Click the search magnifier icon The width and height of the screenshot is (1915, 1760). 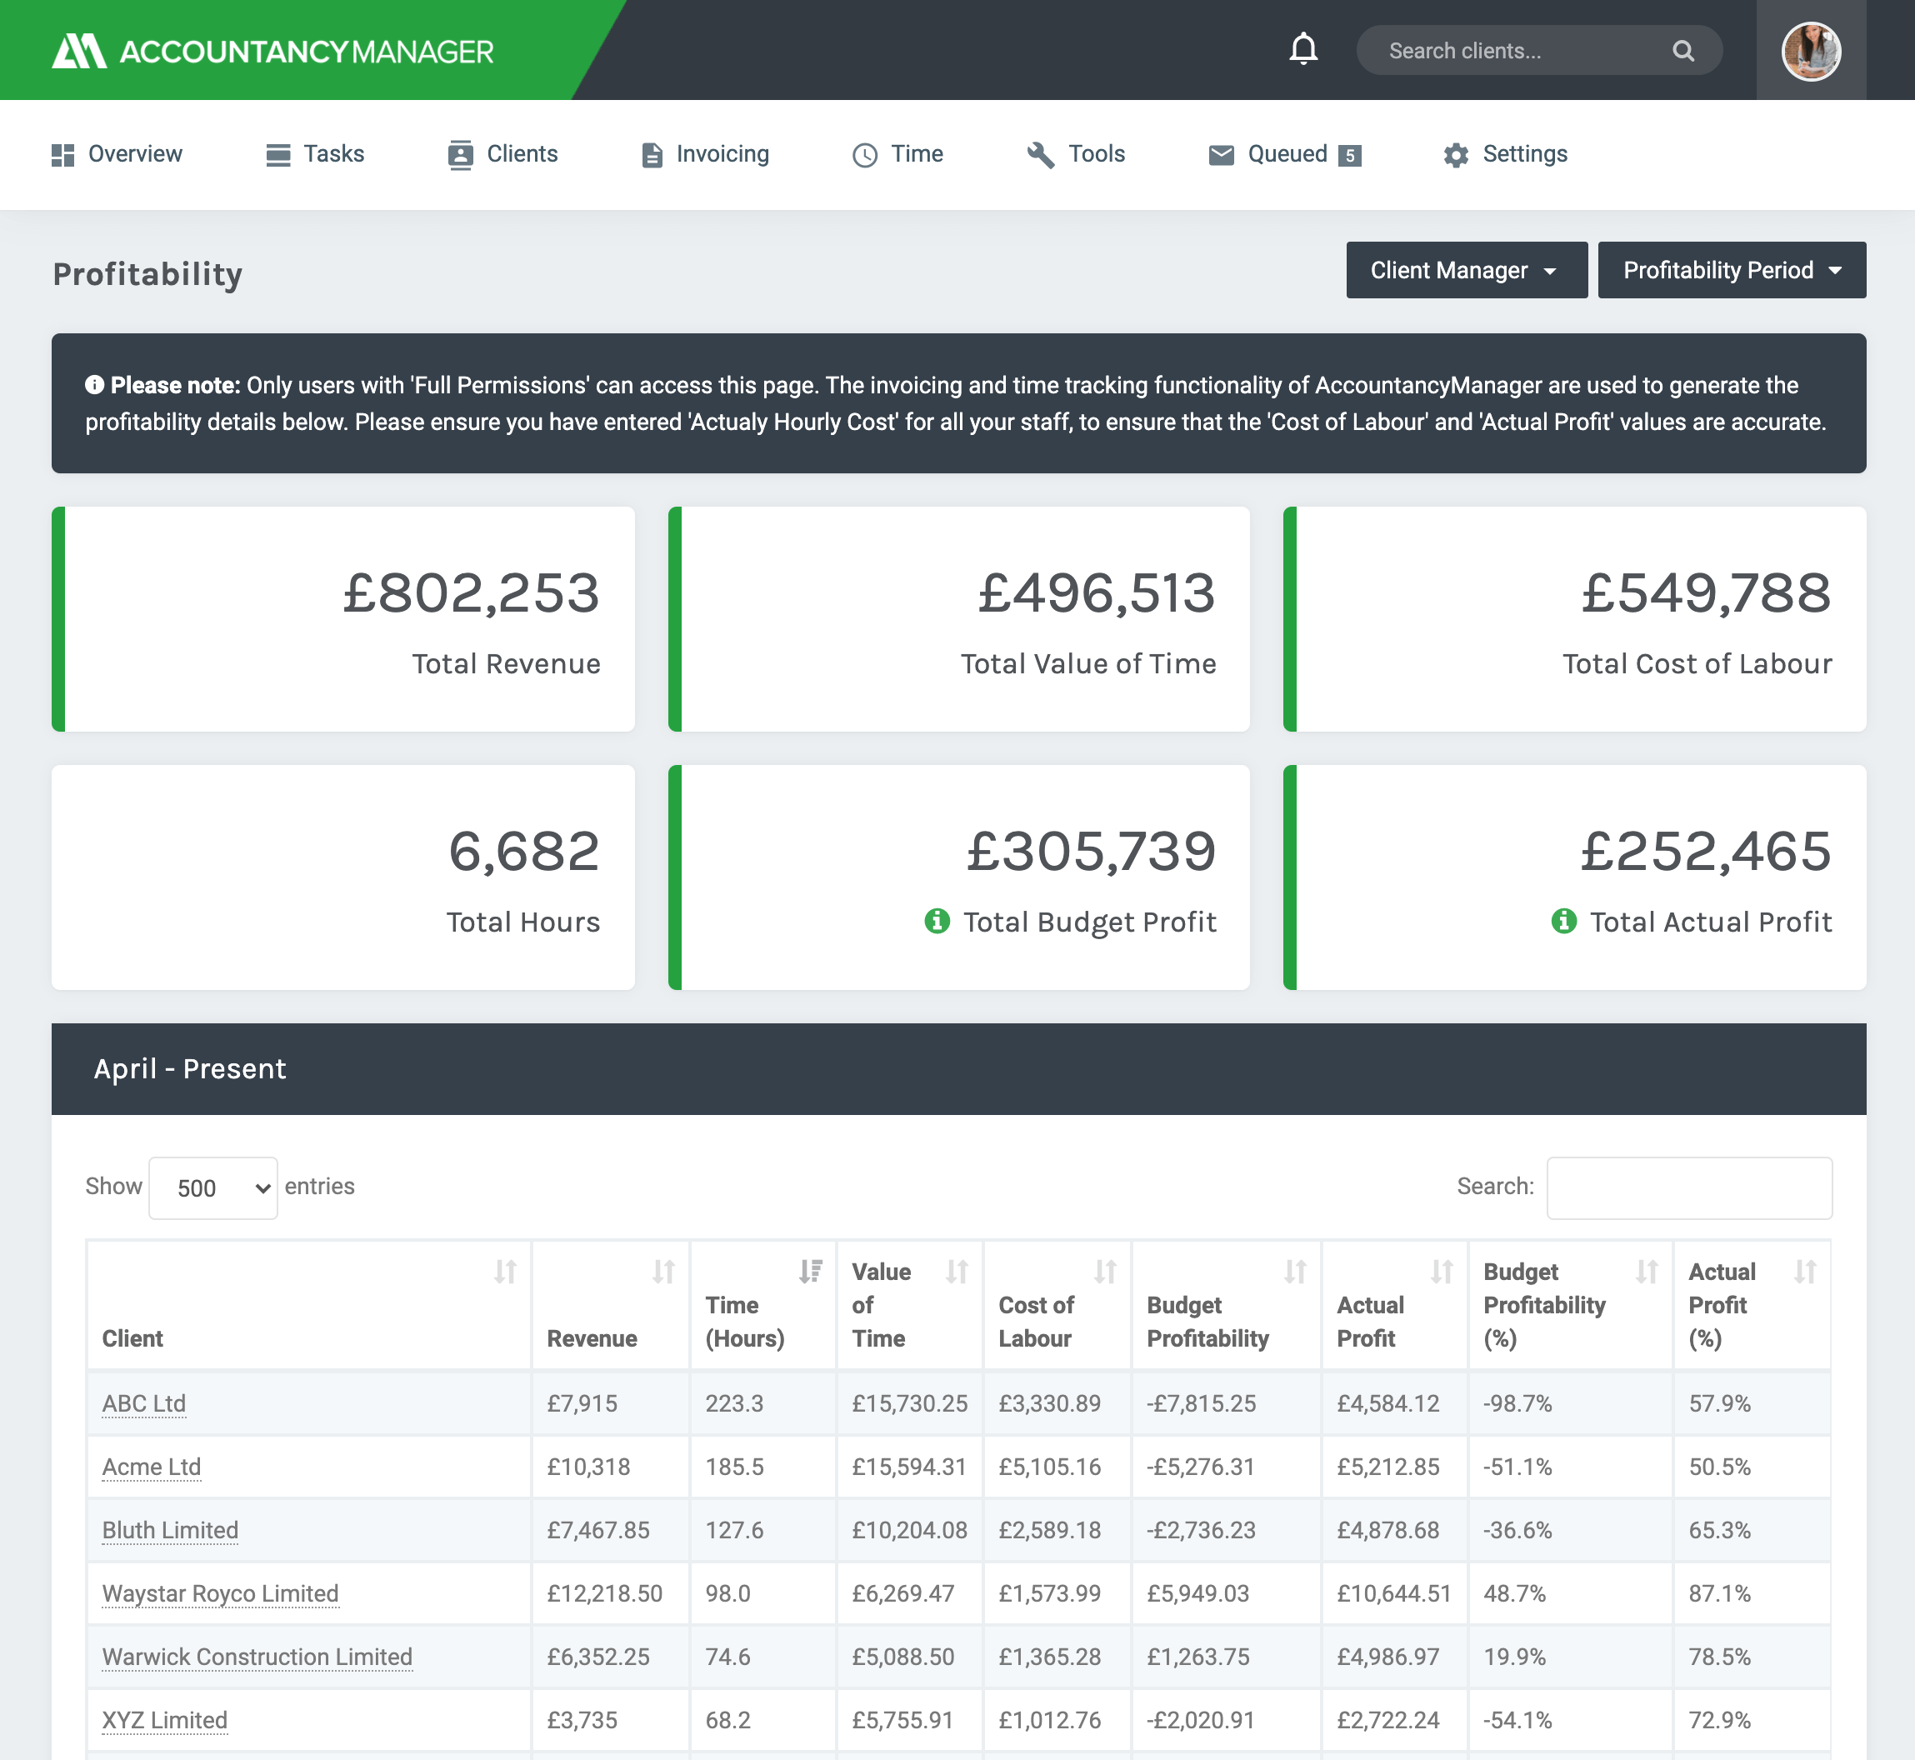tap(1682, 51)
